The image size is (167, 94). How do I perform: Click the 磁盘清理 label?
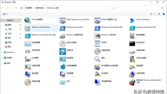(x=140, y=66)
